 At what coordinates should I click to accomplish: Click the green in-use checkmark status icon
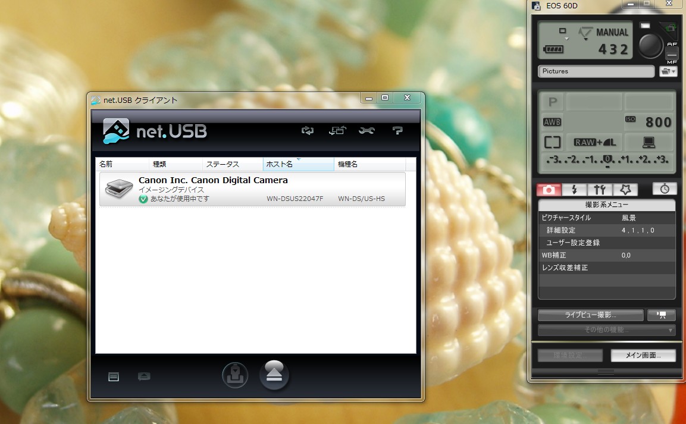tap(143, 199)
